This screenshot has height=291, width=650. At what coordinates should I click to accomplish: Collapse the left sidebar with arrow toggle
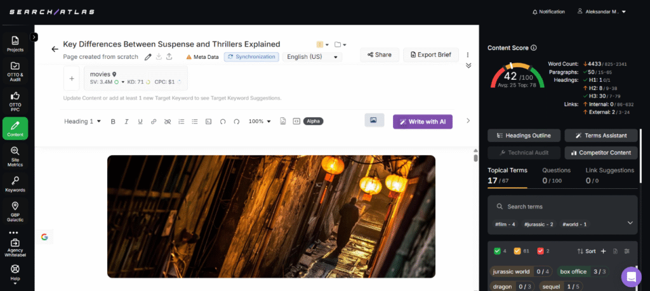point(34,37)
